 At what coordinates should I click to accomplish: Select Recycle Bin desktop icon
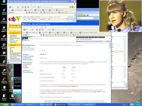[x=4, y=2]
